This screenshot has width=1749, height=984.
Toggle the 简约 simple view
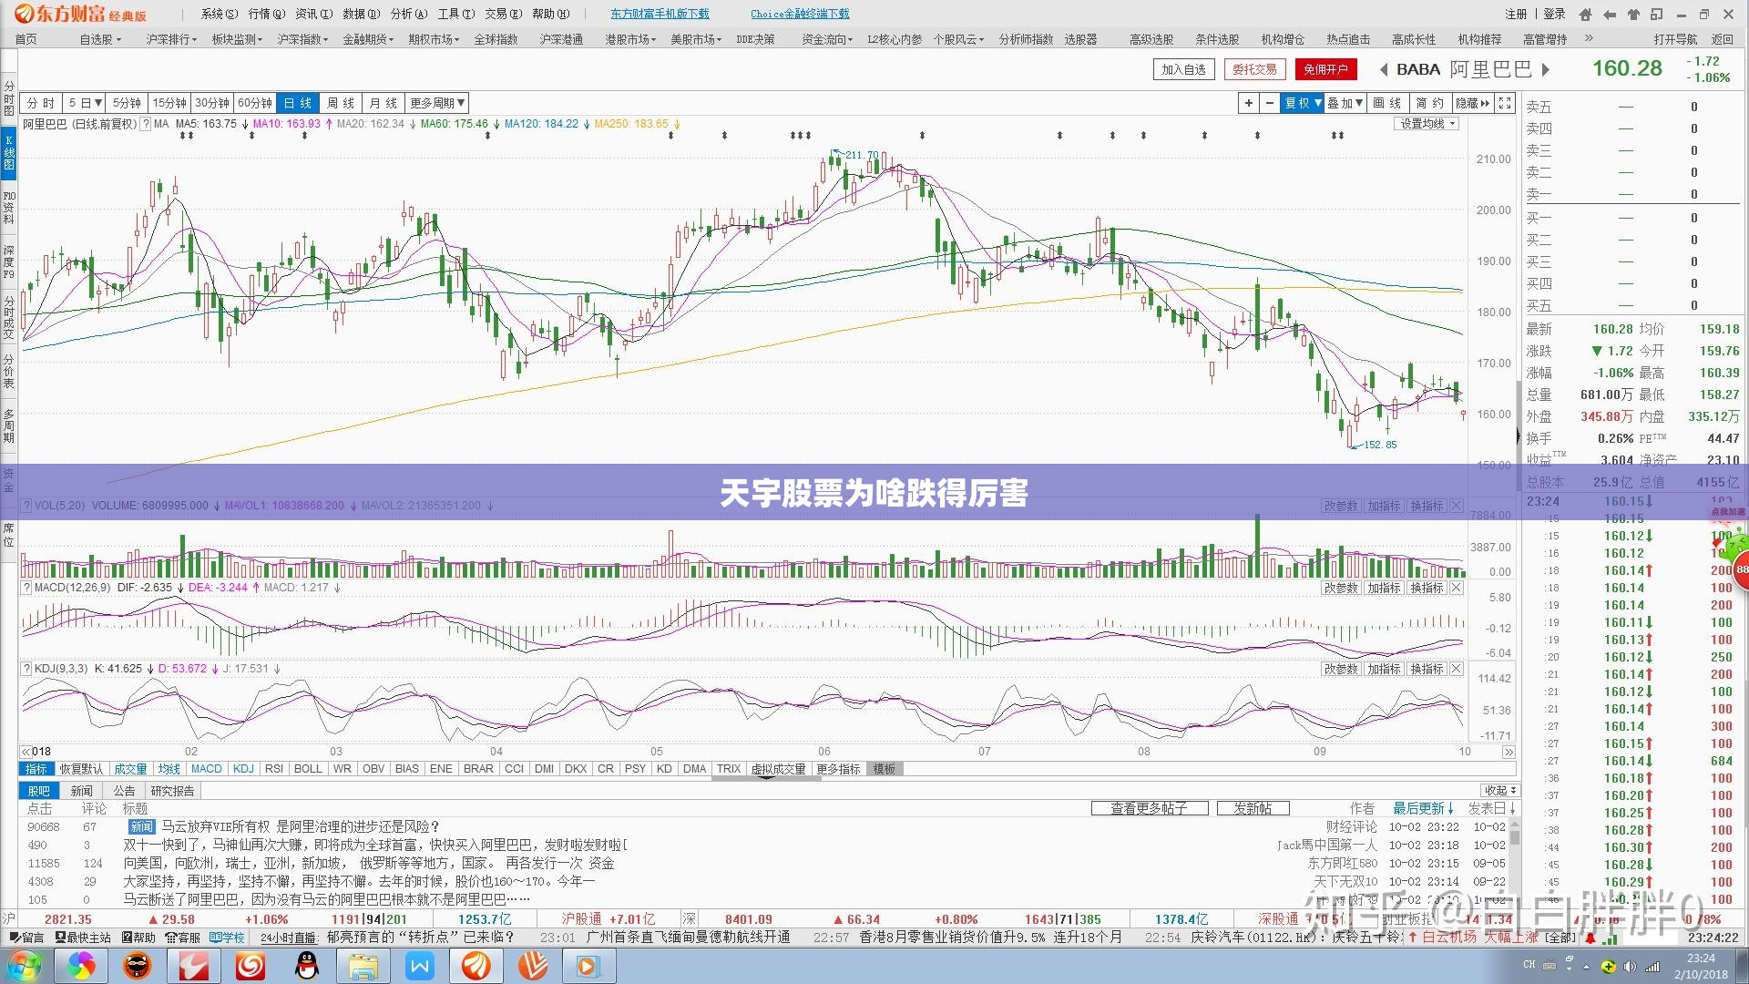pyautogui.click(x=1430, y=103)
